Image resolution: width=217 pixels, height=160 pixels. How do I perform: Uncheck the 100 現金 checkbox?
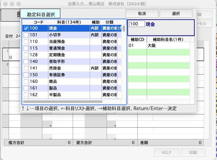(26, 29)
